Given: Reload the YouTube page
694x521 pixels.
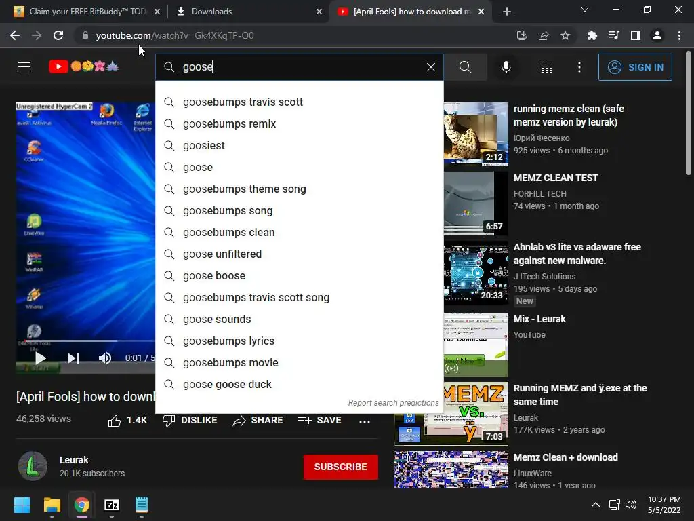Looking at the screenshot, I should (x=58, y=35).
